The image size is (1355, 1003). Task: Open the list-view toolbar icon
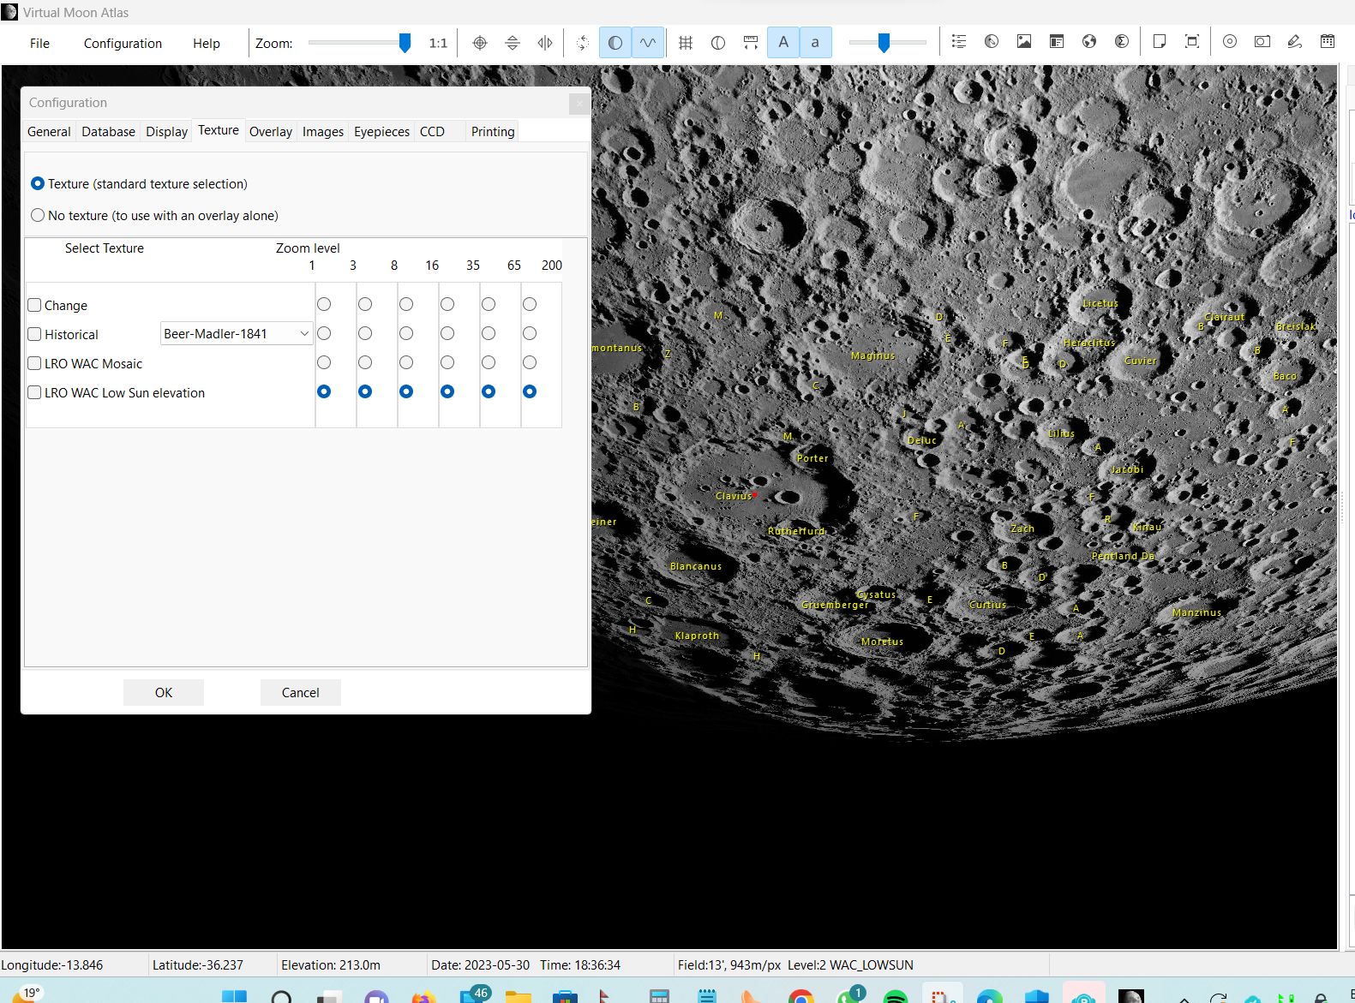click(959, 42)
